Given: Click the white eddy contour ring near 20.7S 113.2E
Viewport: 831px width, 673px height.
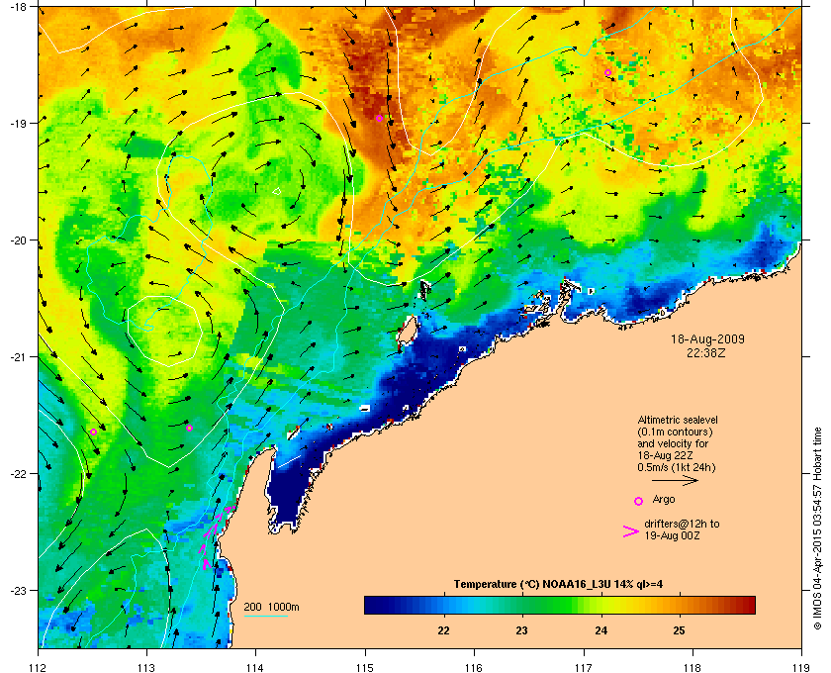Looking at the screenshot, I should [165, 331].
